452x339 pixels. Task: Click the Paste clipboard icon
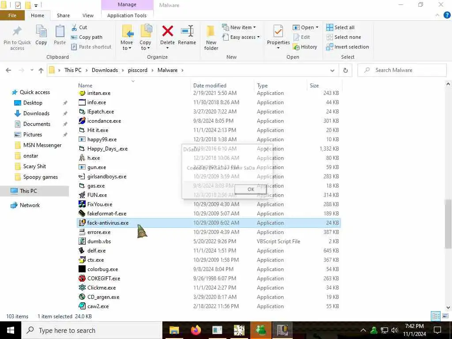(x=60, y=31)
